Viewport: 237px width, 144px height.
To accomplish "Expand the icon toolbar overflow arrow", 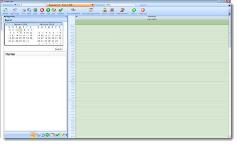I will click(229, 14).
